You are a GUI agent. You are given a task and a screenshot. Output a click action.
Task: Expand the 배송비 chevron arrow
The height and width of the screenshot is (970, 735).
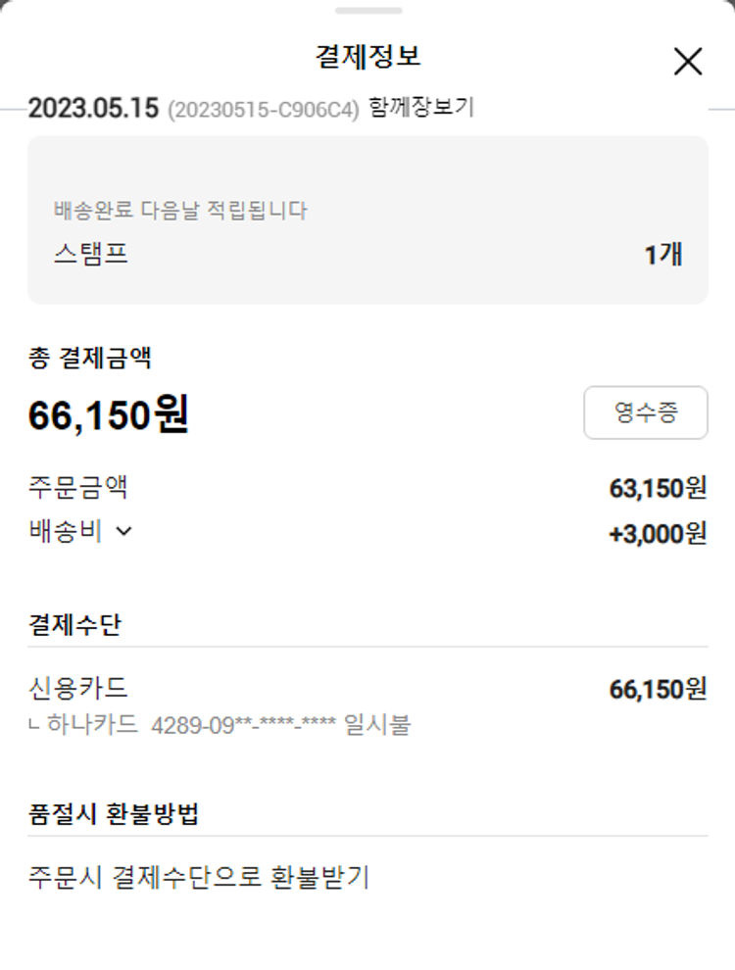(x=123, y=532)
